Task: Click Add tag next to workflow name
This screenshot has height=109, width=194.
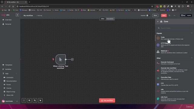Action: [39, 15]
